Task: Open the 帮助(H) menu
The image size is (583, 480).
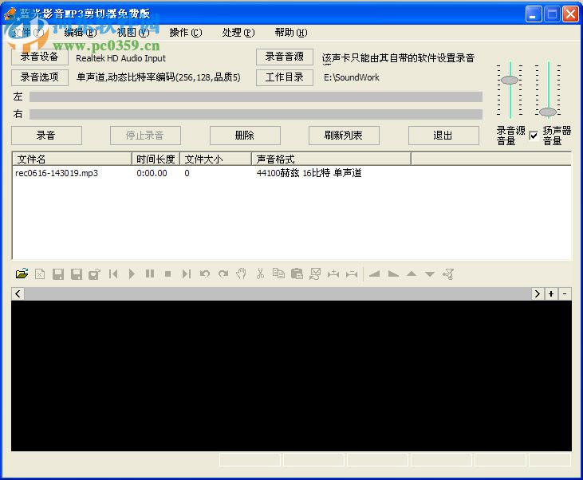Action: coord(291,33)
